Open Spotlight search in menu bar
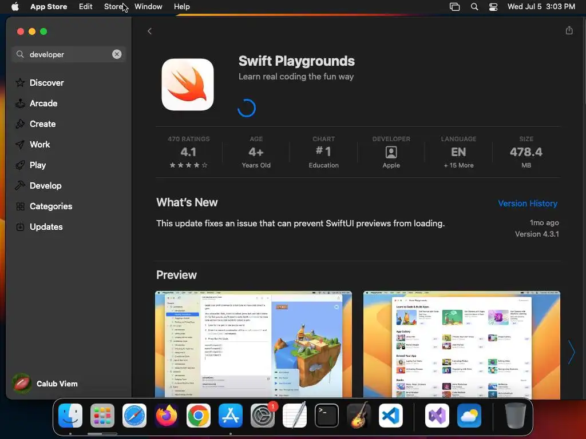The height and width of the screenshot is (439, 586). (x=474, y=7)
